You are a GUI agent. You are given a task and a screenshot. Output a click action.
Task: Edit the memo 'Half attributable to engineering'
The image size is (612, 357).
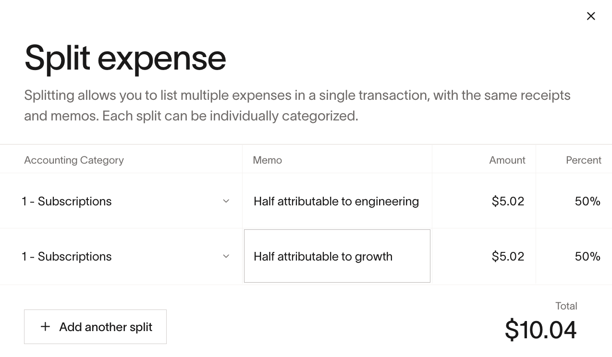coord(336,201)
